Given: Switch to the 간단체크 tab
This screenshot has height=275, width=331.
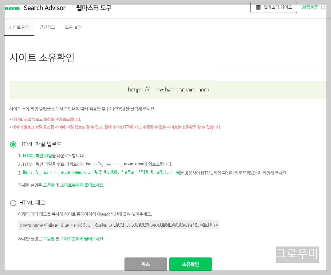Looking at the screenshot, I should click(47, 27).
